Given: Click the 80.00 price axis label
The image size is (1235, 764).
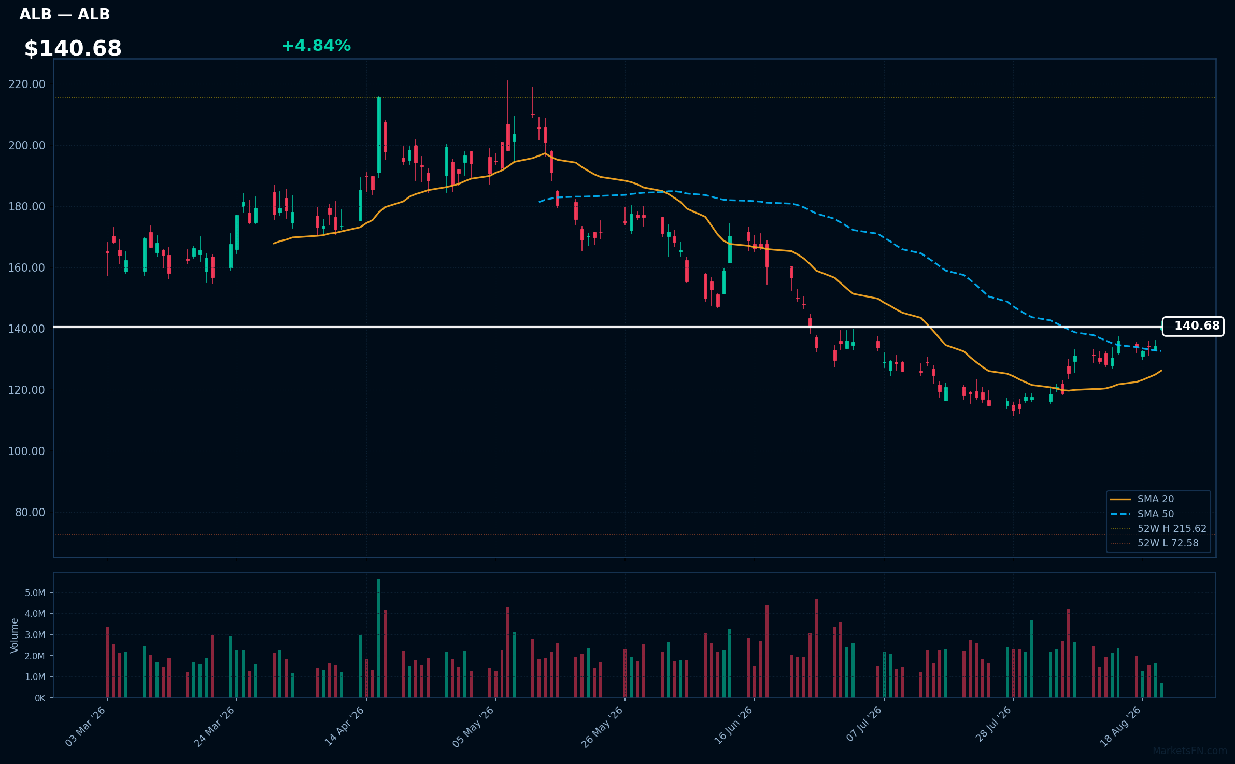Looking at the screenshot, I should coord(30,513).
